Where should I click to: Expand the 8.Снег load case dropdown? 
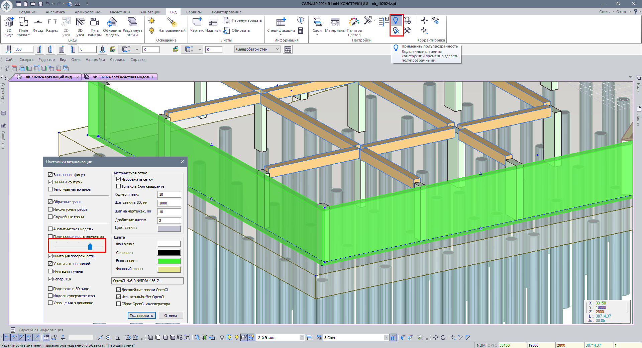386,338
